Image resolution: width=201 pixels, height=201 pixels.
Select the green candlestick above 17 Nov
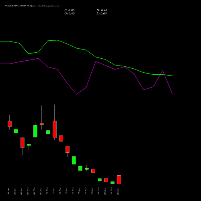tap(80, 168)
